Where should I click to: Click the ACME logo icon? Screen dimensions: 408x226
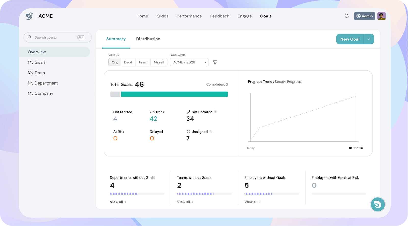click(x=29, y=16)
